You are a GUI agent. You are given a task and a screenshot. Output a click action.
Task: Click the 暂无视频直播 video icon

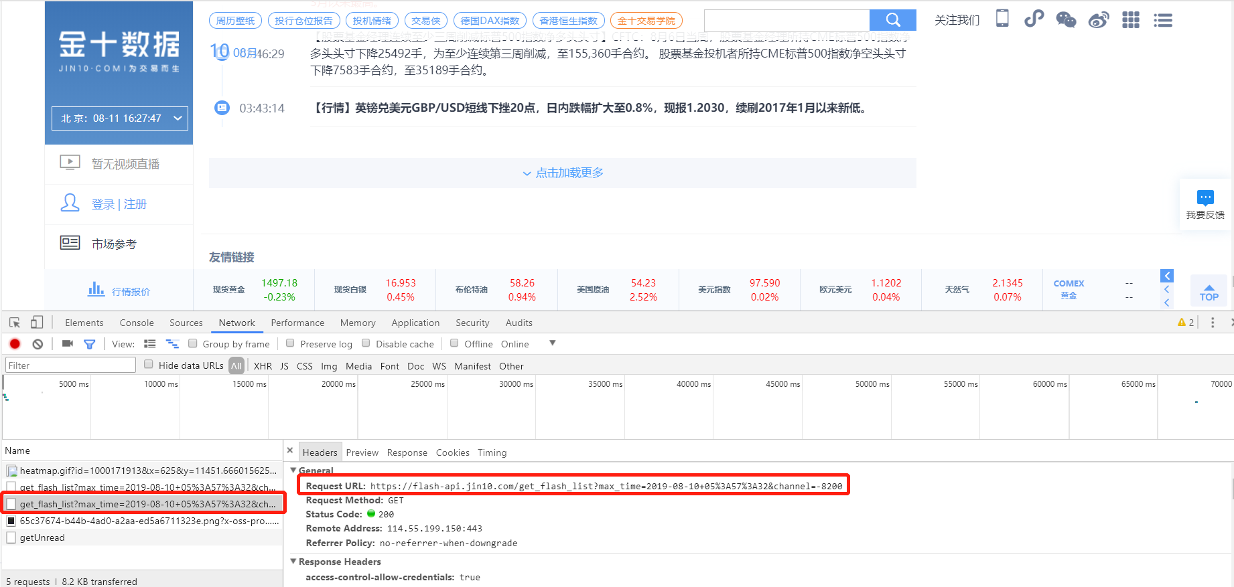click(x=70, y=163)
